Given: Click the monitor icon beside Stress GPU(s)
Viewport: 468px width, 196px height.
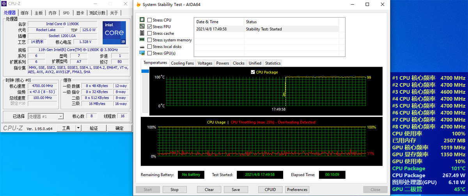Looking at the screenshot, I should pos(142,53).
